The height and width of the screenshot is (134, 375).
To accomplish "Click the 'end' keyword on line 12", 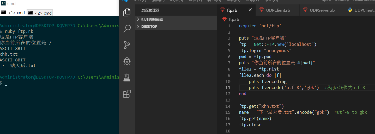I will click(x=243, y=94).
